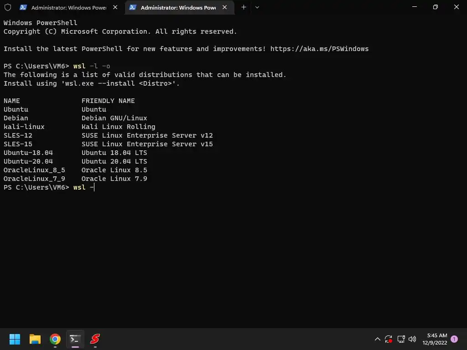
Task: Click 'Ubuntu 18.04 LTS' friendly name
Action: click(114, 153)
